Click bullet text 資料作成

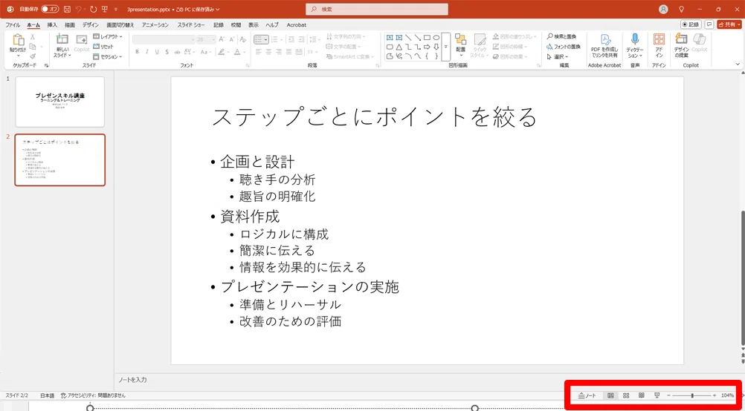pyautogui.click(x=250, y=217)
